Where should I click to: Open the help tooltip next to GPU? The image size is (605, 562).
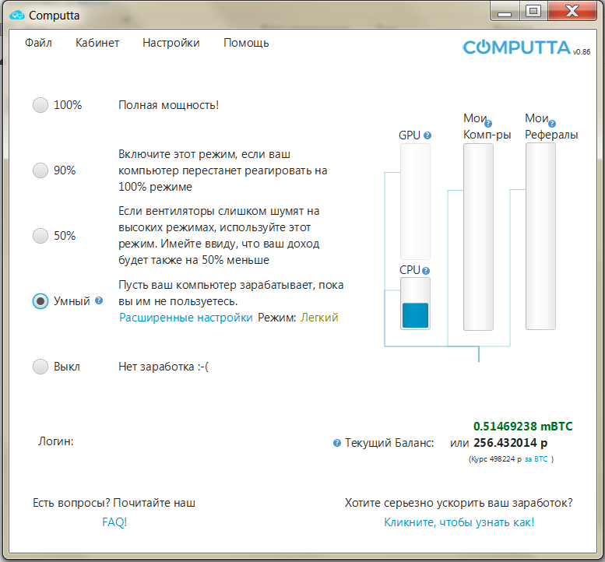tap(427, 135)
